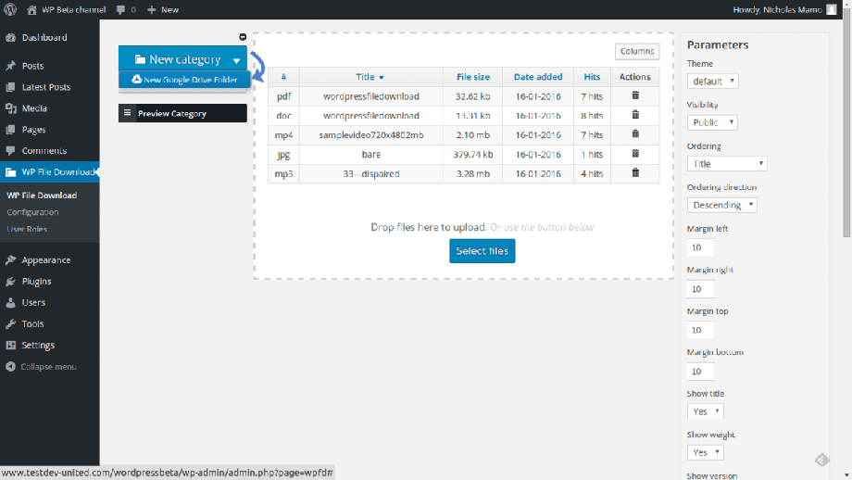
Task: Click the Tools wrench icon
Action: point(10,323)
